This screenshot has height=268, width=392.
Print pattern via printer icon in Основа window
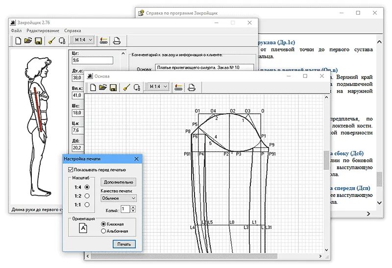pos(192,88)
